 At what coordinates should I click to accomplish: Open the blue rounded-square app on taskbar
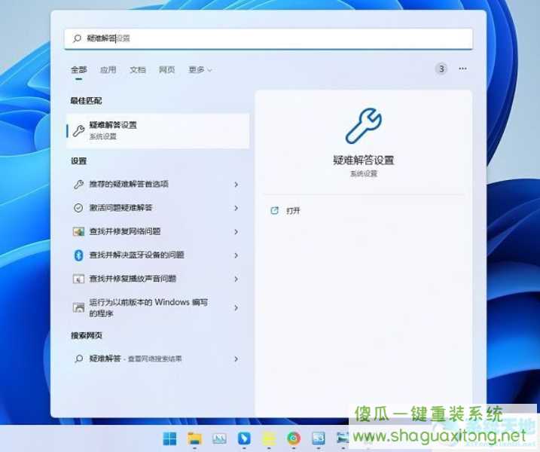pos(244,438)
